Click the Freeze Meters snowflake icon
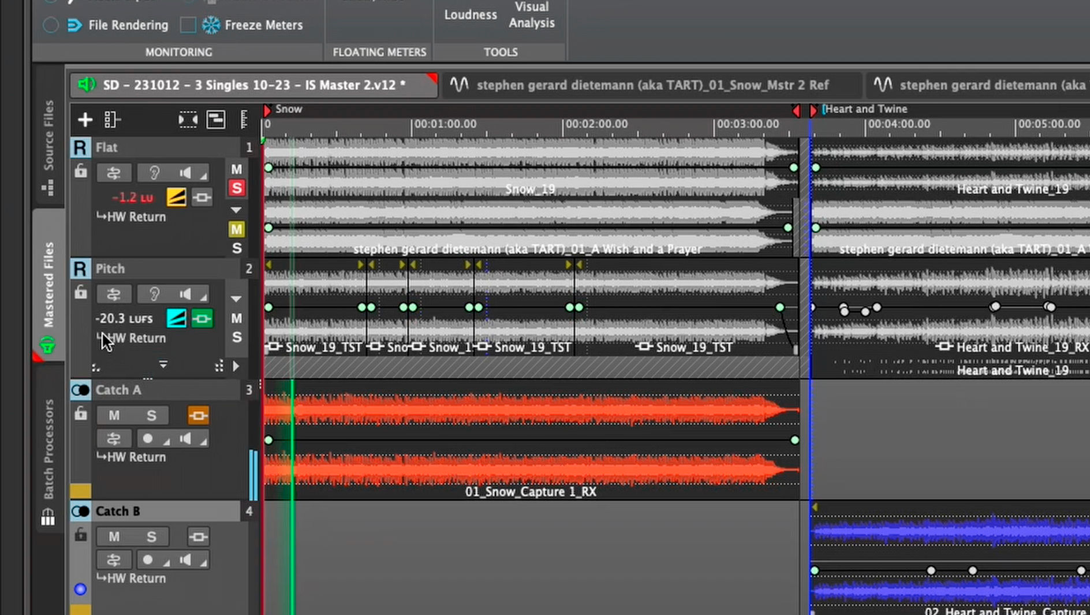The height and width of the screenshot is (615, 1090). [x=211, y=25]
